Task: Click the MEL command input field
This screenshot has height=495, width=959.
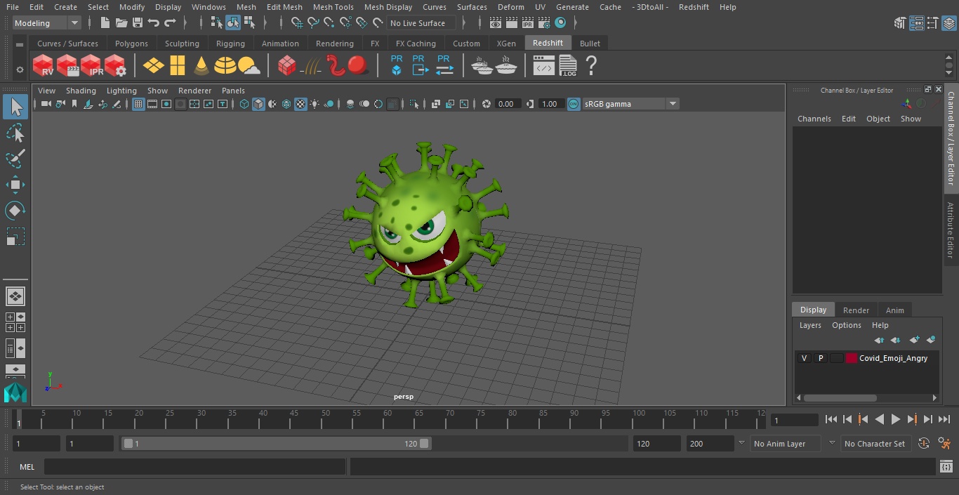Action: [x=194, y=467]
